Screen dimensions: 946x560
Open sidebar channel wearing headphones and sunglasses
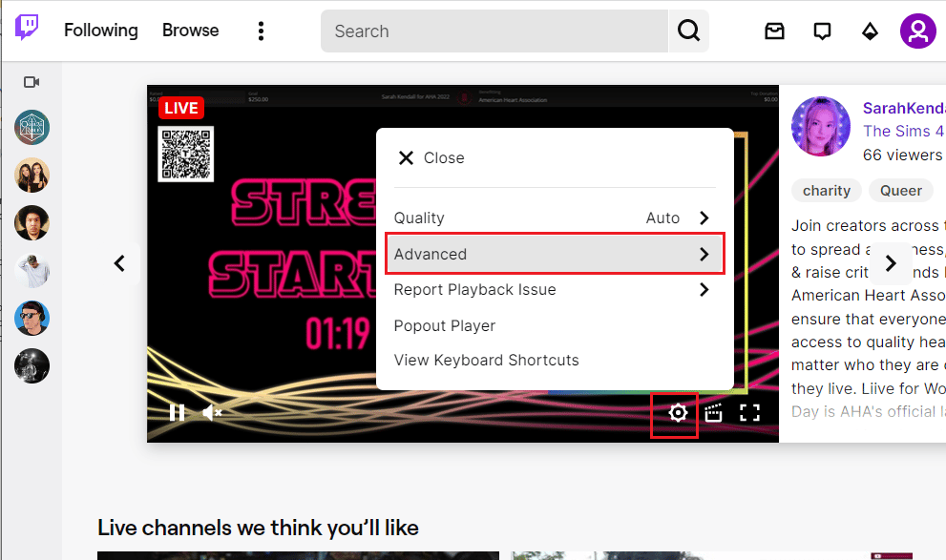click(x=32, y=319)
